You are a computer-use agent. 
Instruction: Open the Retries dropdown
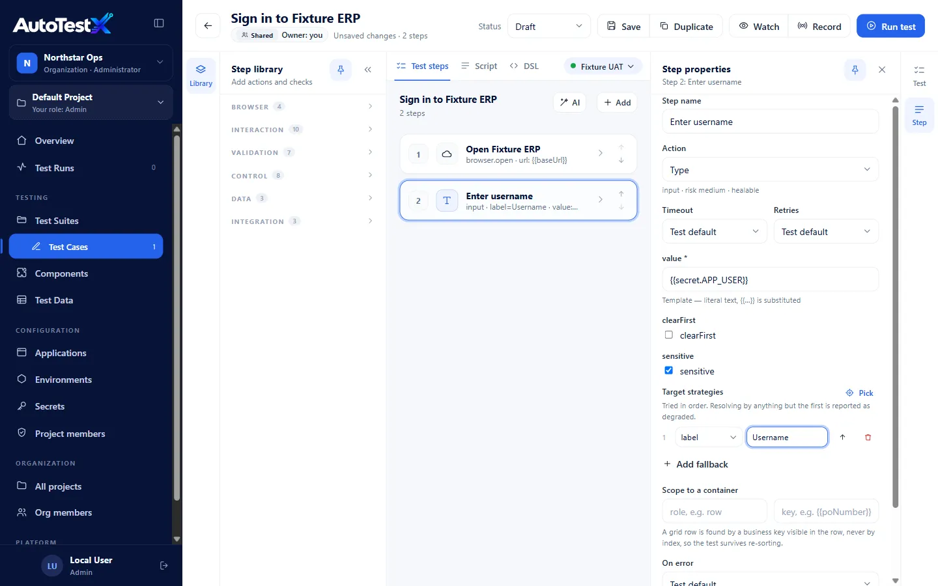(826, 232)
